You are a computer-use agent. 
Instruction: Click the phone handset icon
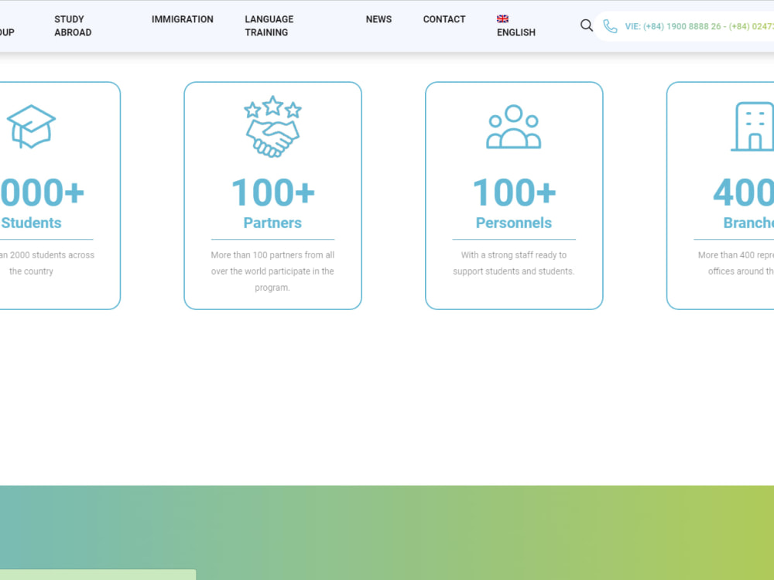click(x=610, y=26)
